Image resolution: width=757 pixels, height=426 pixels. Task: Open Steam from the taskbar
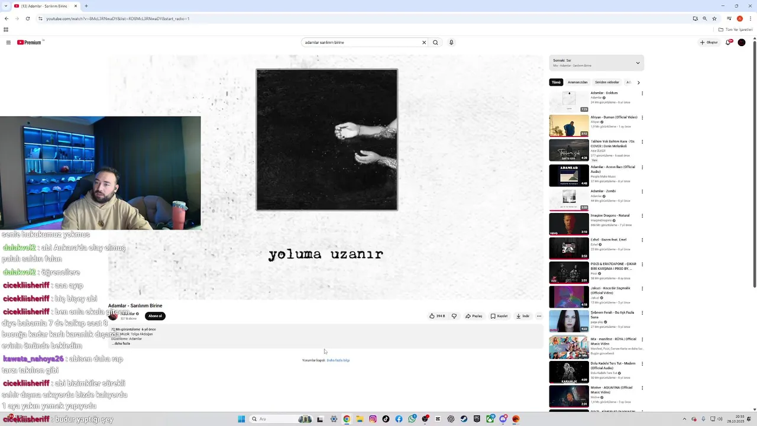(464, 419)
